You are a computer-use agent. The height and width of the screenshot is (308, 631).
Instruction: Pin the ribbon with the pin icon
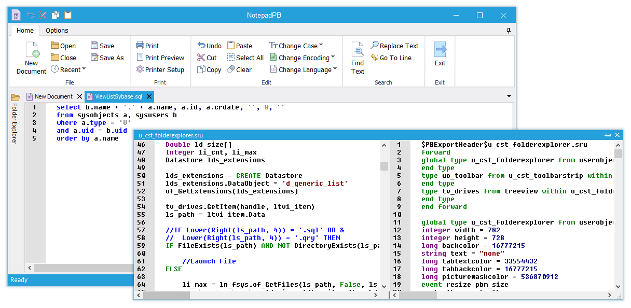(509, 31)
